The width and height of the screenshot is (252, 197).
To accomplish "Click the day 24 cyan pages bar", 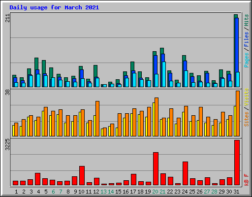I will [186, 79].
